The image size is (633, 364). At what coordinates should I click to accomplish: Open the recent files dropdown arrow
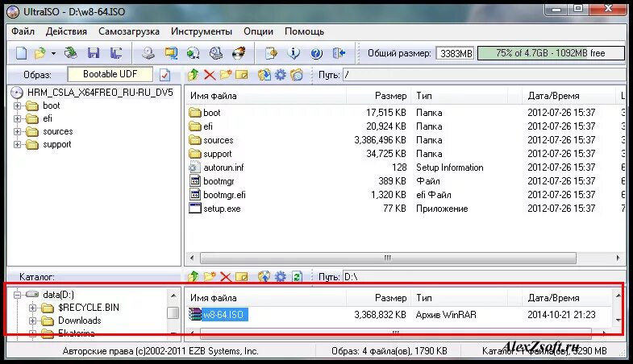[x=53, y=53]
